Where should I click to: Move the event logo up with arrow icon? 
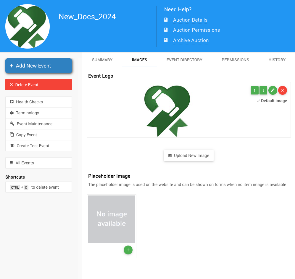254,90
